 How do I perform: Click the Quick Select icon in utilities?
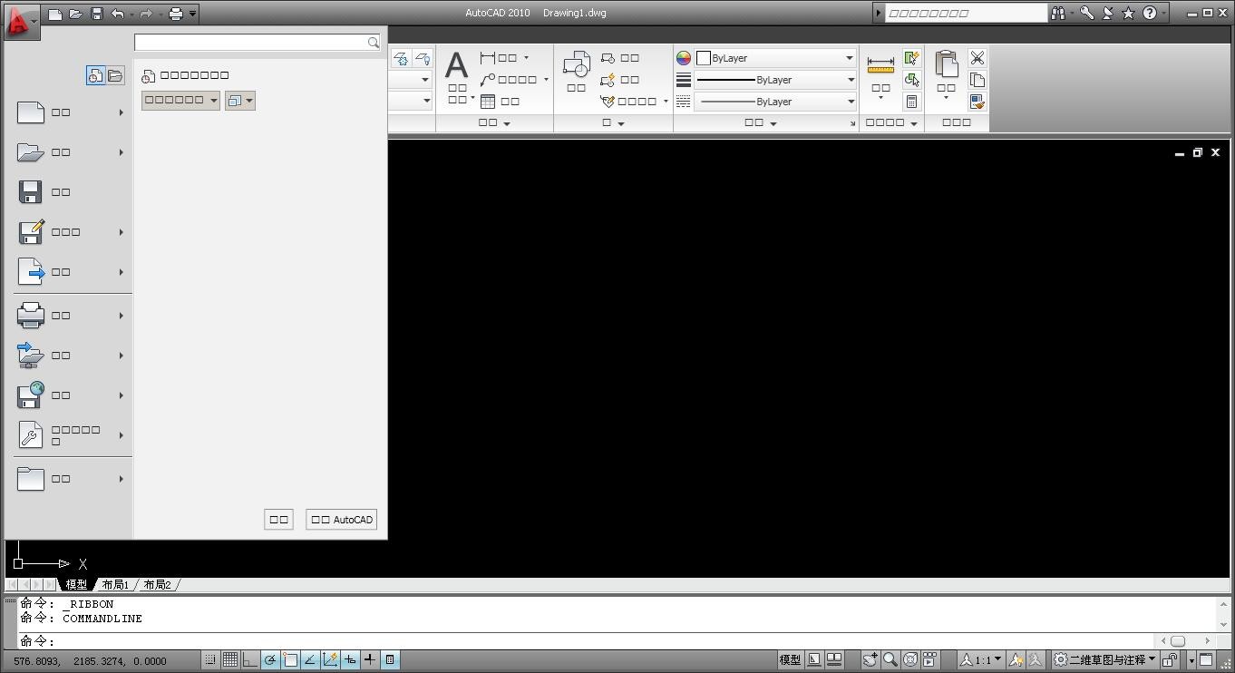pyautogui.click(x=911, y=58)
